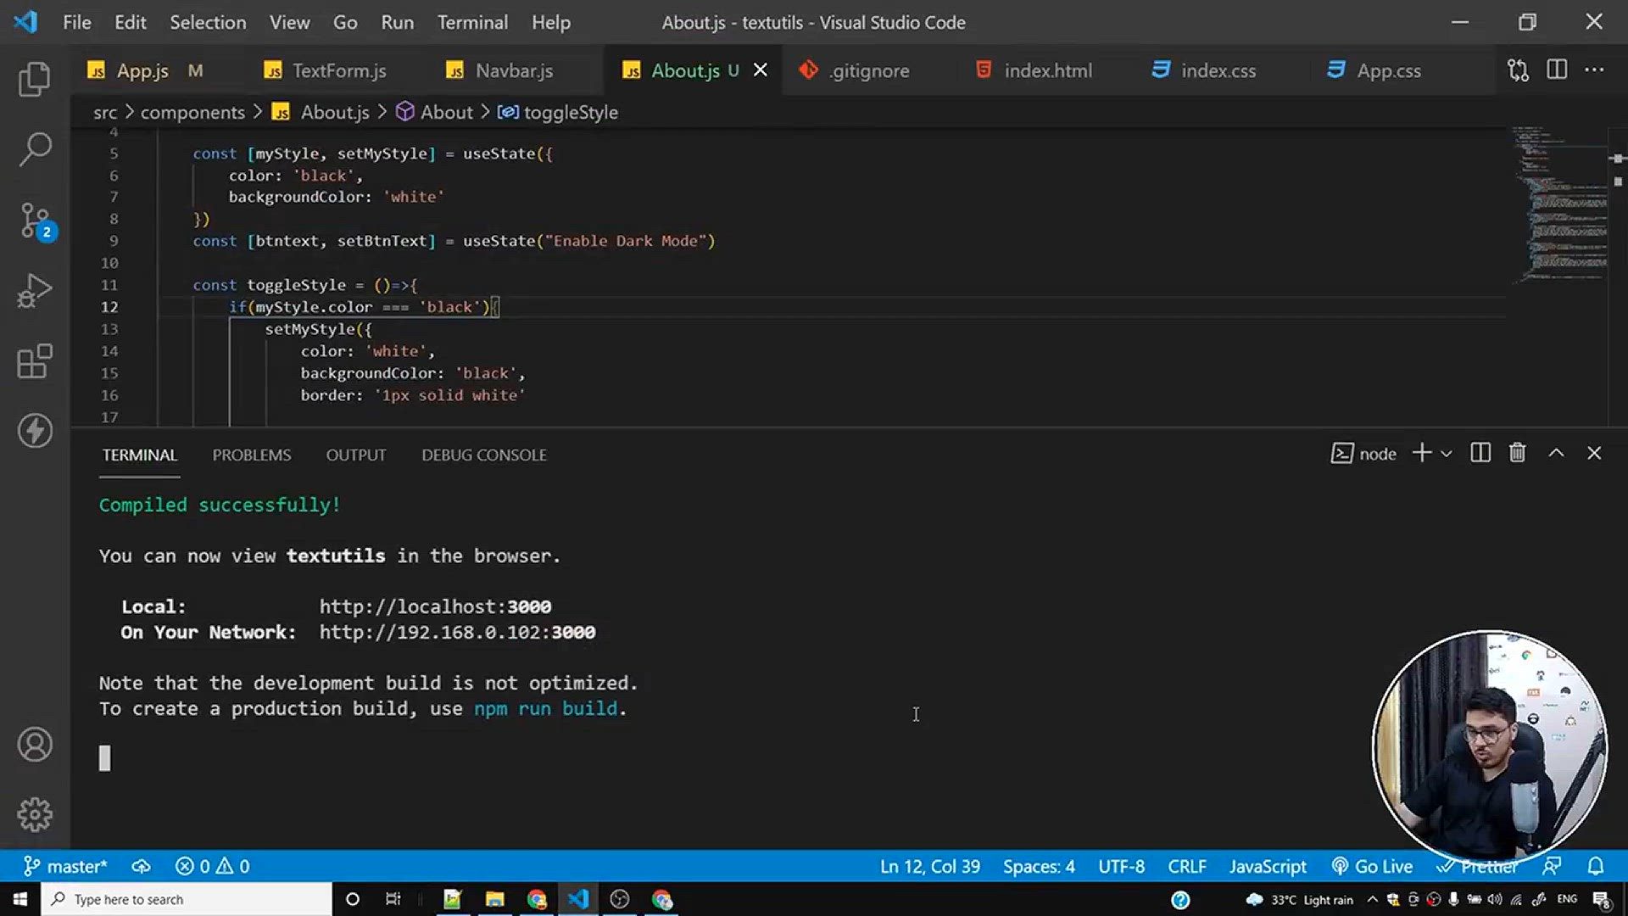Click Ln 12, Col 39 status entry

[x=929, y=866]
